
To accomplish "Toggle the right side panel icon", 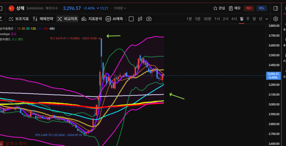I will click(276, 8).
